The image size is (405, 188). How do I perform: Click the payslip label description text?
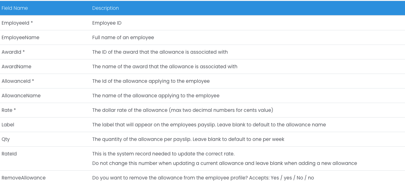tap(209, 125)
